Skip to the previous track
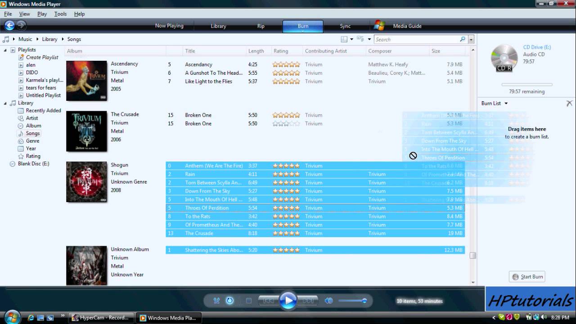 [x=269, y=301]
